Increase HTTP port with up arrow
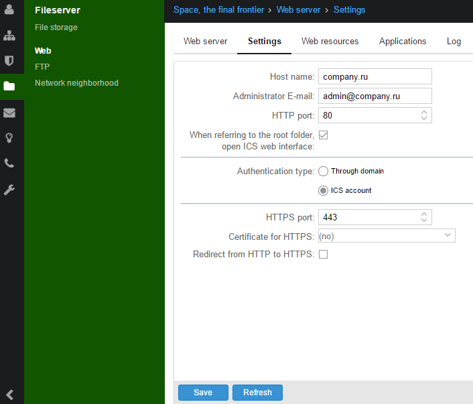Screen dimensions: 473x404 pos(424,113)
